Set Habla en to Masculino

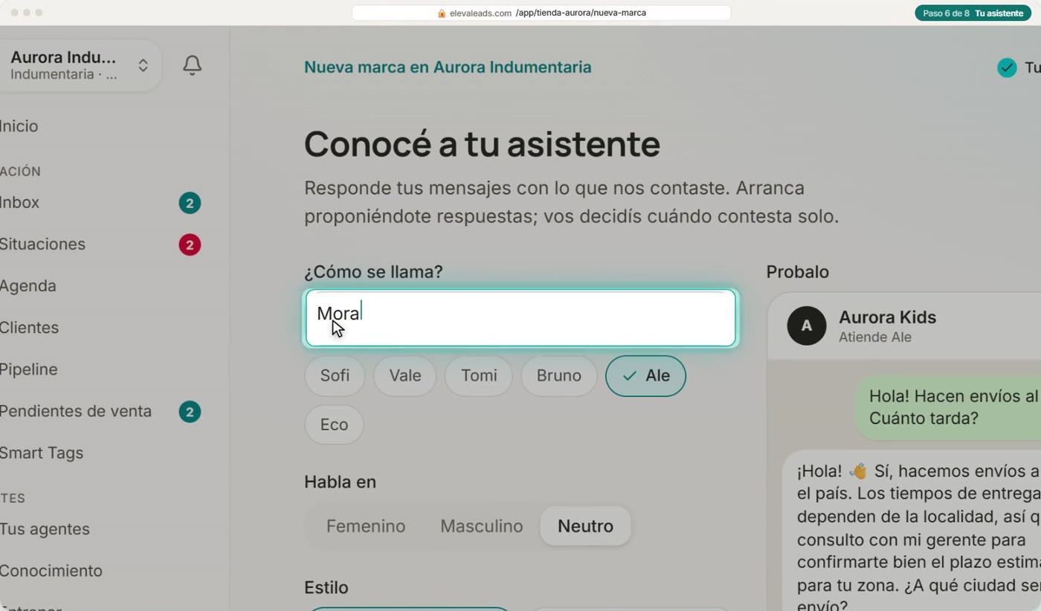[x=482, y=526]
